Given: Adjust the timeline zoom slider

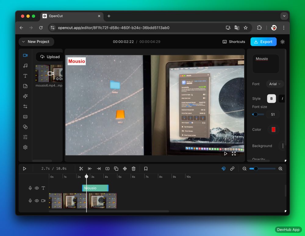Looking at the screenshot, I should (x=262, y=169).
